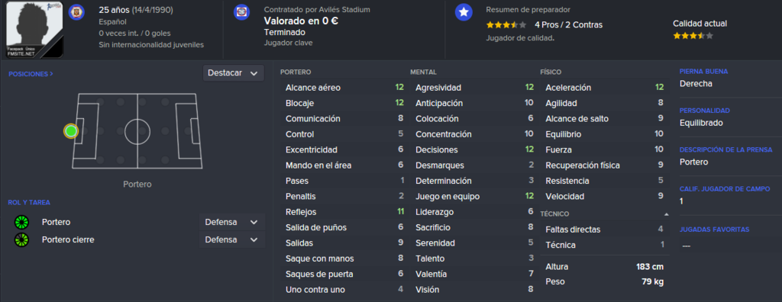Viewport: 782px width, 302px height.
Task: Open the Defensa dropdown for Portero cierre
Action: tap(232, 239)
